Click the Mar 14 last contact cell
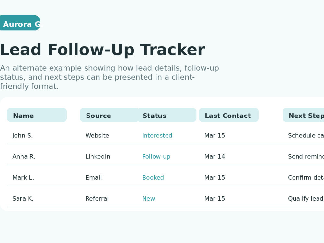This screenshot has height=243, width=324. (x=214, y=156)
